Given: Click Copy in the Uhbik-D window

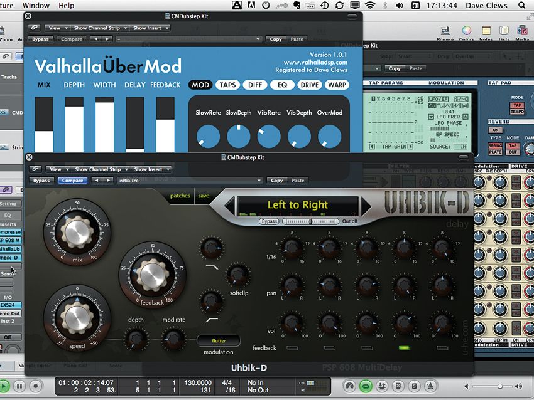Looking at the screenshot, I should click(276, 180).
